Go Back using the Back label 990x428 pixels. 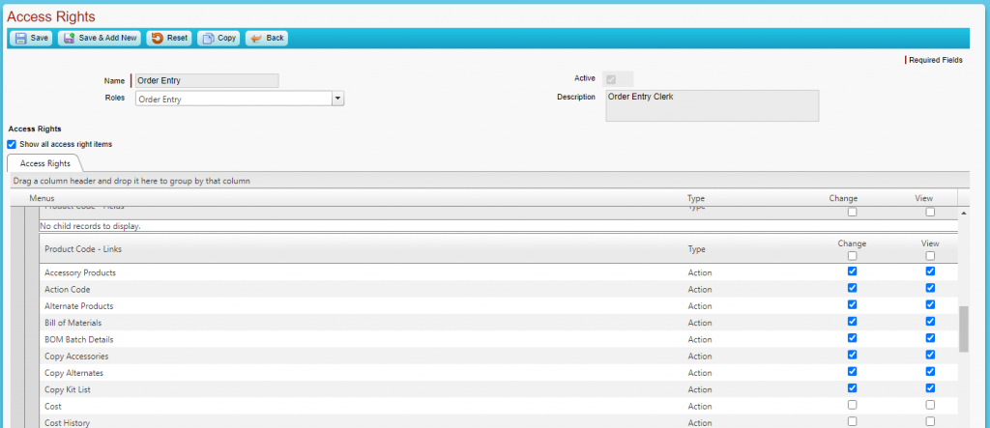coord(275,38)
